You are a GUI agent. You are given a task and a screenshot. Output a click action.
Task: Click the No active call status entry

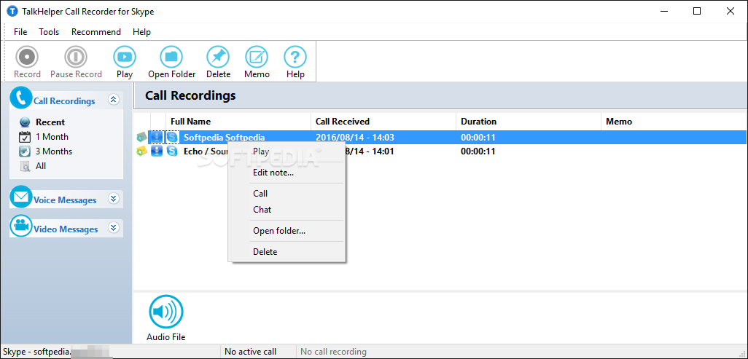tap(251, 352)
